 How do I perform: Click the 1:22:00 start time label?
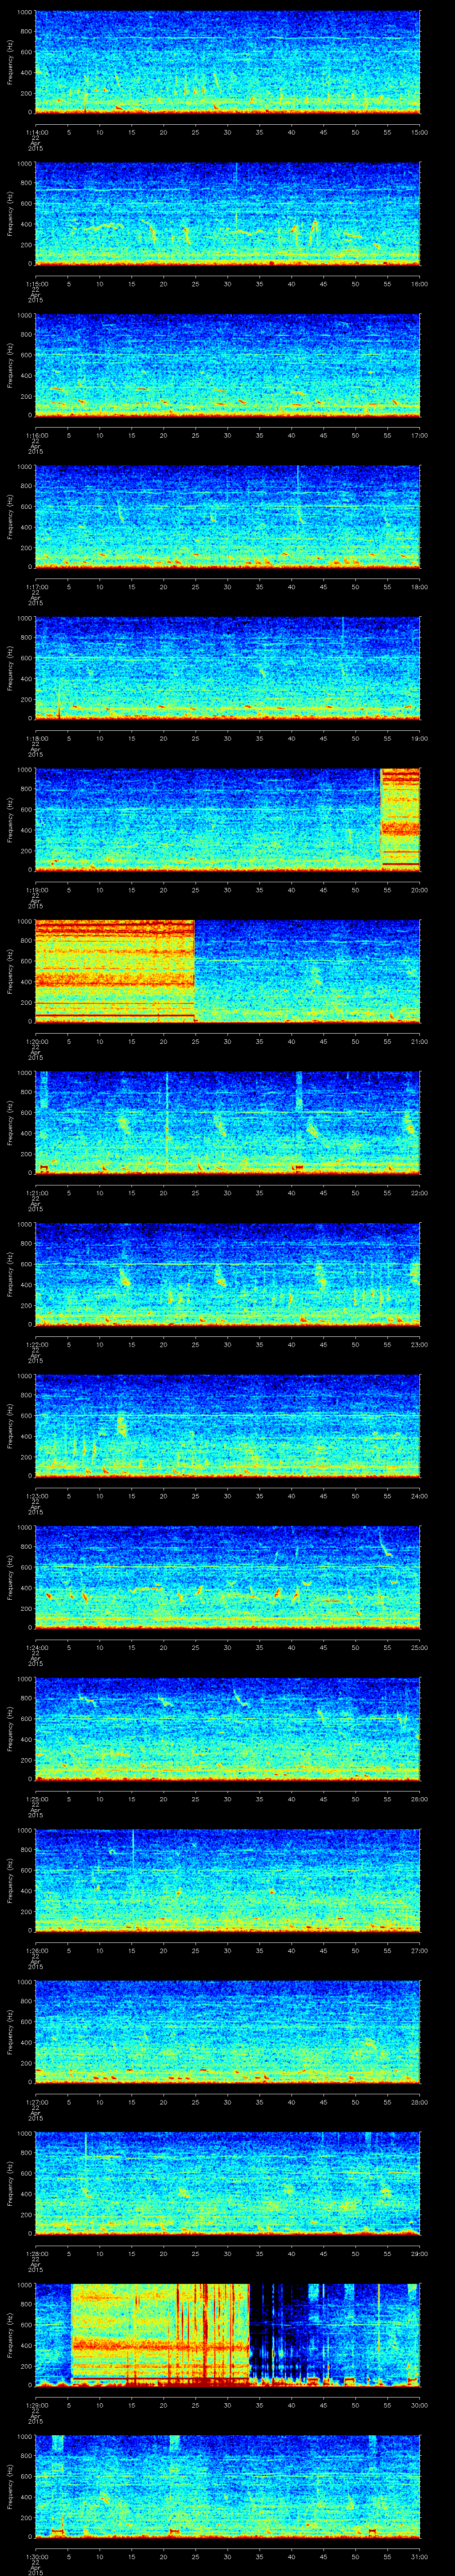click(x=36, y=1344)
